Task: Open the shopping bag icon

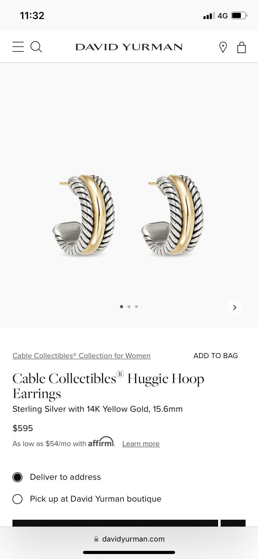Action: (241, 47)
